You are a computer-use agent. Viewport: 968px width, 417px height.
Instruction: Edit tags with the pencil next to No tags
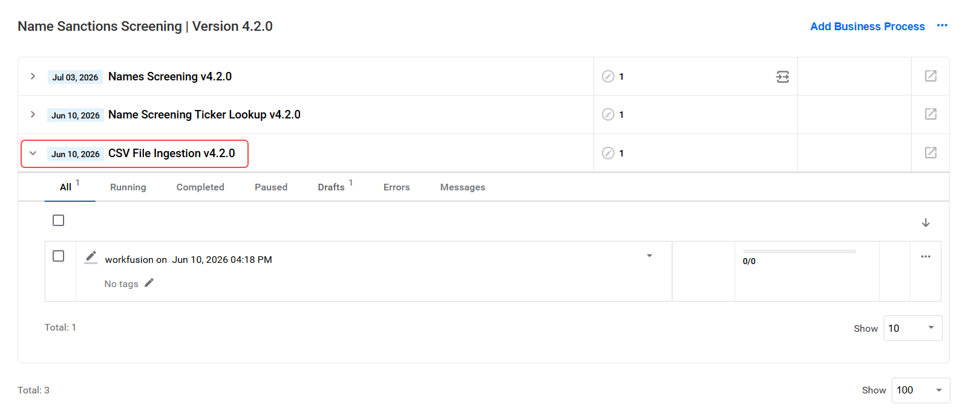149,283
